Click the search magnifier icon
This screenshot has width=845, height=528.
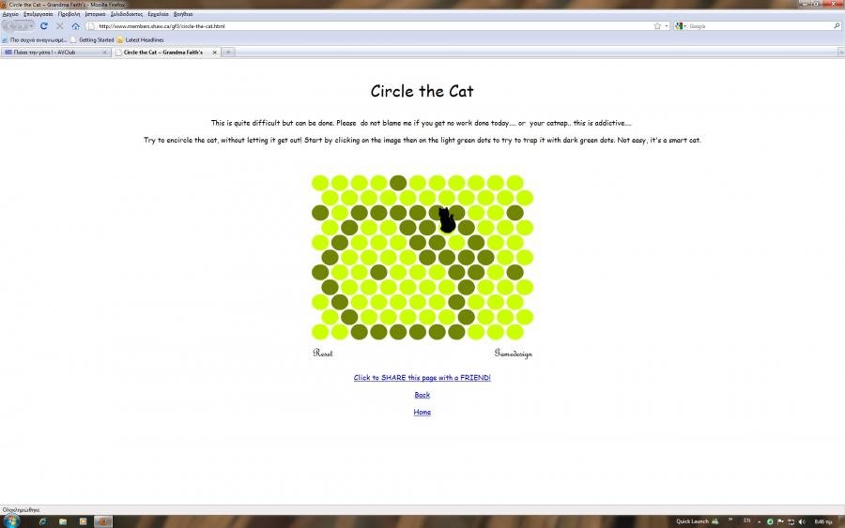coord(837,26)
